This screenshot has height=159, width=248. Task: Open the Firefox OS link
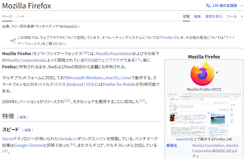(170, 38)
